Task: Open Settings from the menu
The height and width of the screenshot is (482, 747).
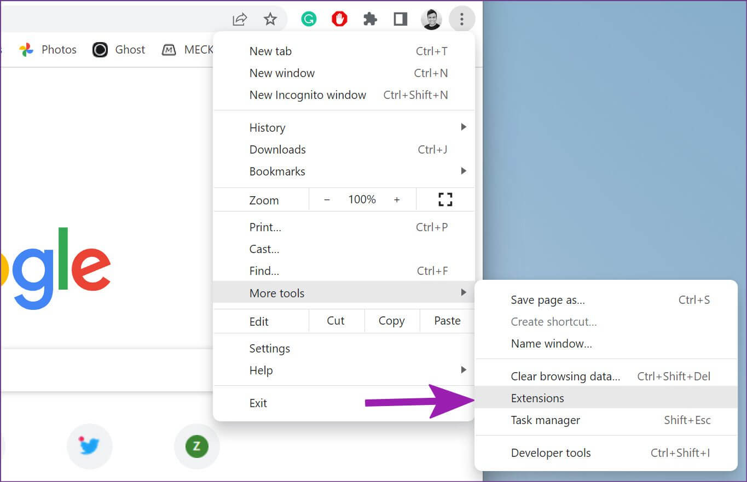Action: 344,348
